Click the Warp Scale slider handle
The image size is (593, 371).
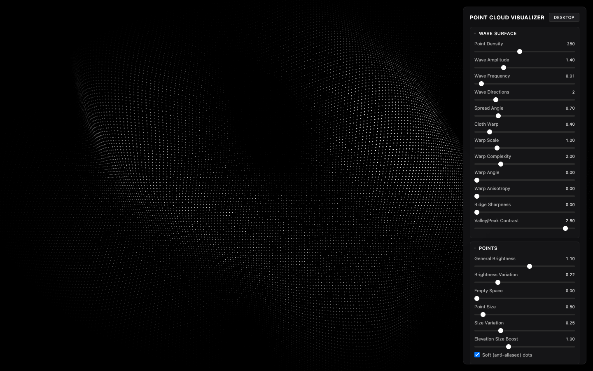pyautogui.click(x=497, y=148)
